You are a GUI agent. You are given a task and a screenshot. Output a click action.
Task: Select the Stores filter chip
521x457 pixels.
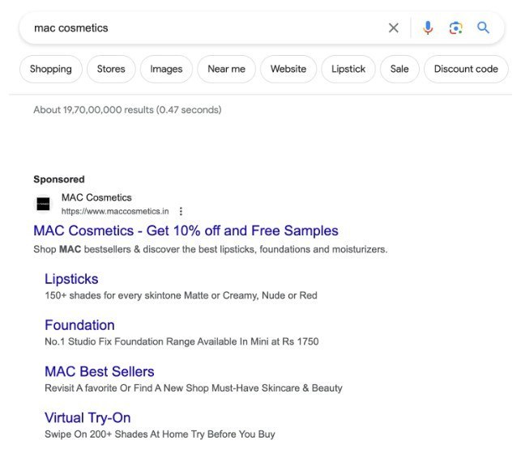[111, 69]
